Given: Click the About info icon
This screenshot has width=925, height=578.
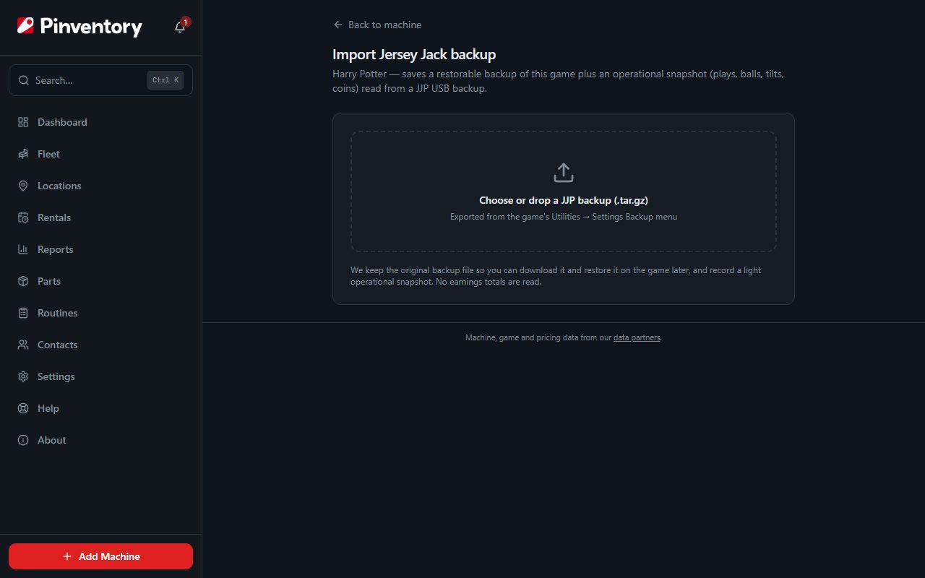Looking at the screenshot, I should (x=23, y=440).
